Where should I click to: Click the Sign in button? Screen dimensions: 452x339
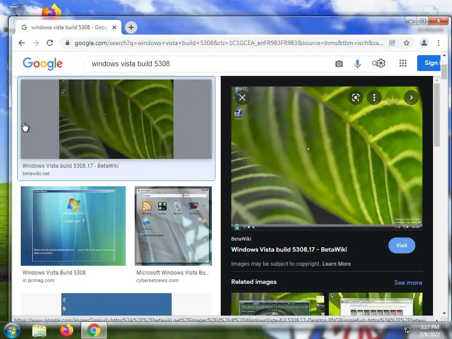429,63
